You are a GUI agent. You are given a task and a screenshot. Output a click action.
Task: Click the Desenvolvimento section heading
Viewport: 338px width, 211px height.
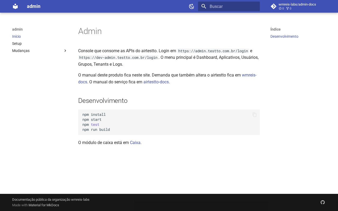point(103,100)
